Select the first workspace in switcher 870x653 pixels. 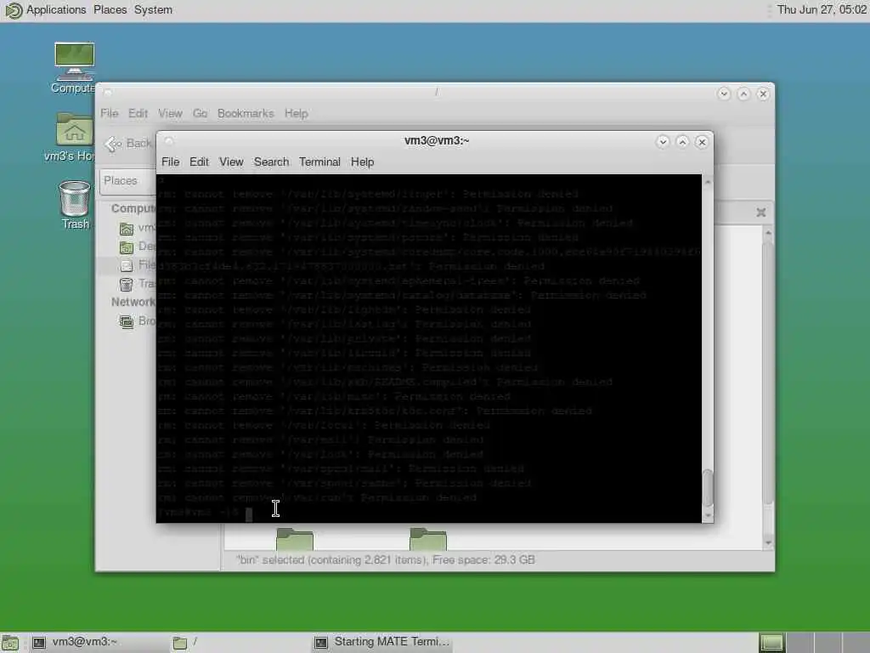tap(771, 643)
